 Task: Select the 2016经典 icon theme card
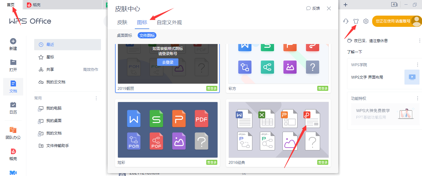tap(278, 133)
